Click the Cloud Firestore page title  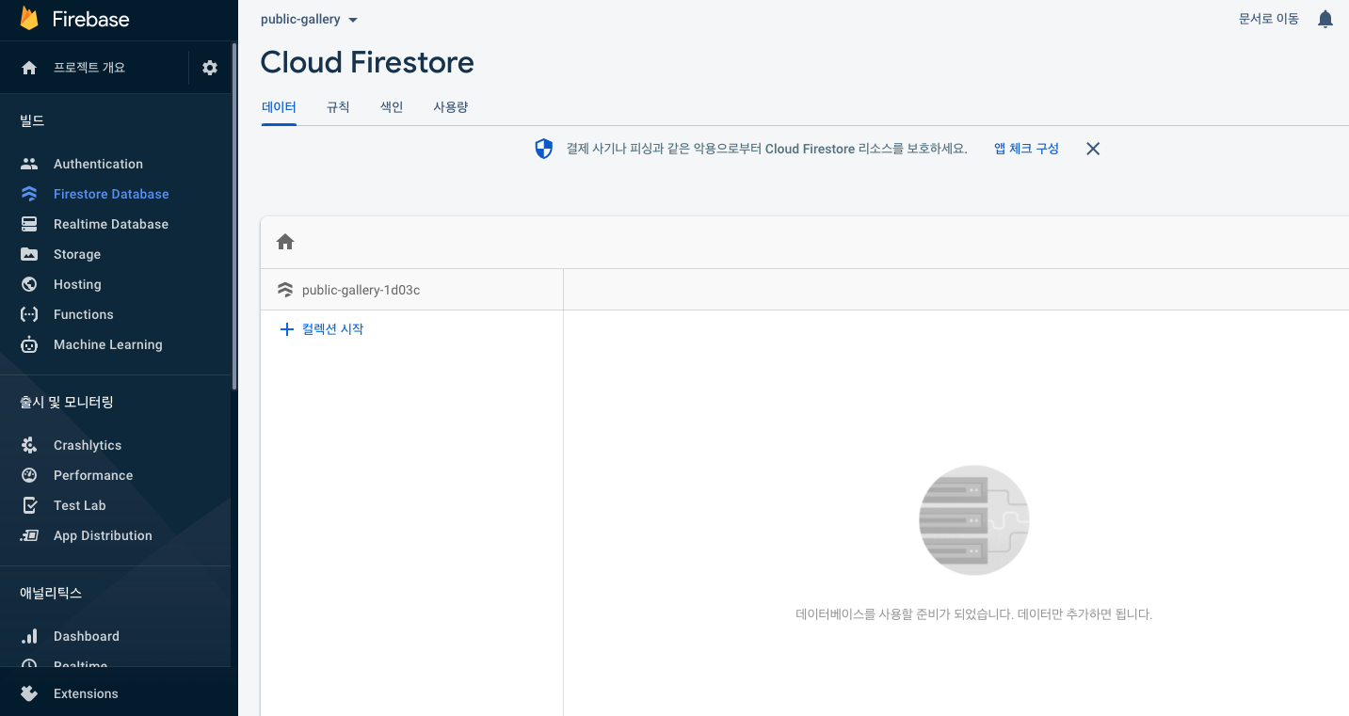tap(367, 62)
